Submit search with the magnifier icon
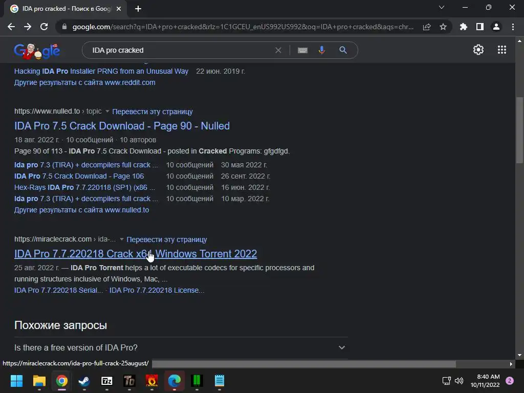 coord(343,50)
